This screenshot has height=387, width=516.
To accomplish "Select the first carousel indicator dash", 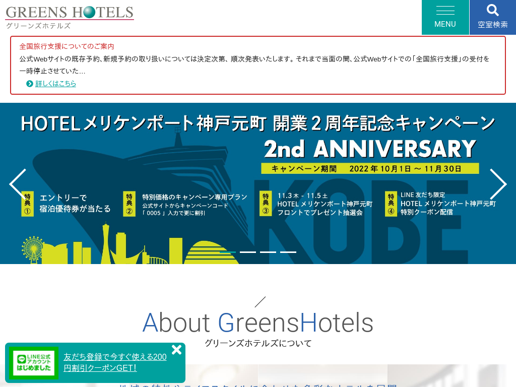I will tap(228, 252).
